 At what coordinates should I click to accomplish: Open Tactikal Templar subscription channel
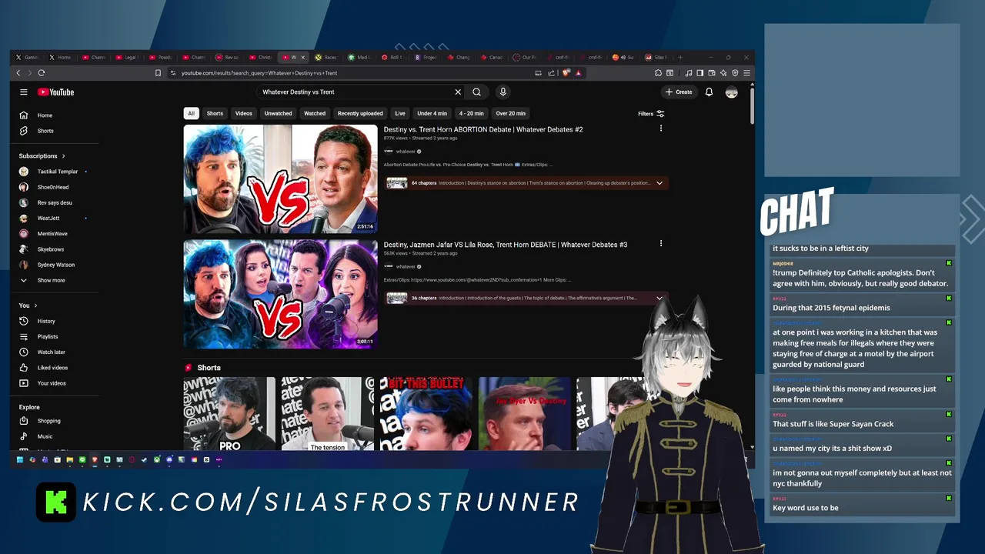click(x=58, y=172)
